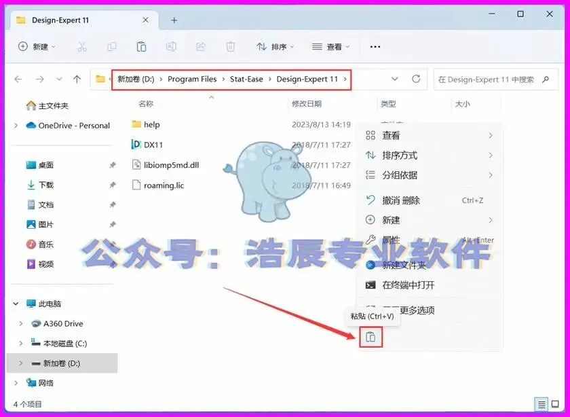Select A360 Drive in navigation pane
Viewport: 570px width, 417px height.
click(58, 323)
